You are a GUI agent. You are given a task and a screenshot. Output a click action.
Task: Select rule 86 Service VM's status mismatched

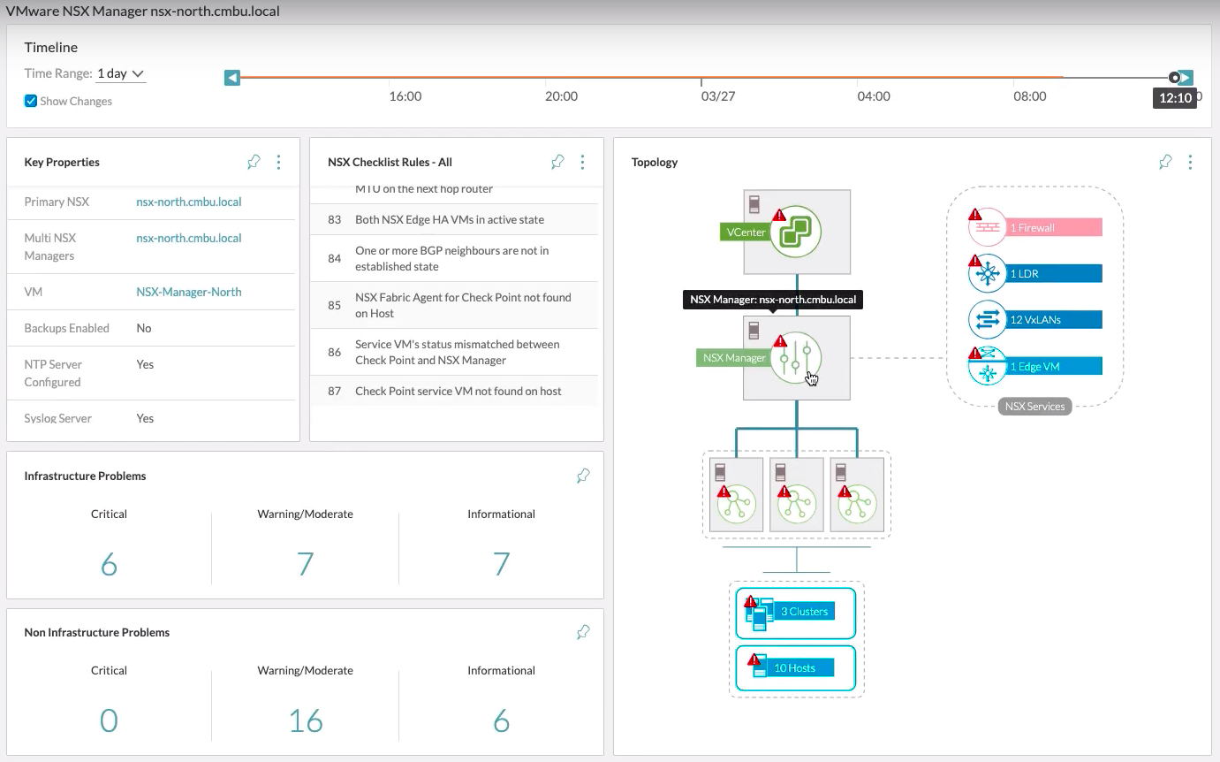pos(454,352)
